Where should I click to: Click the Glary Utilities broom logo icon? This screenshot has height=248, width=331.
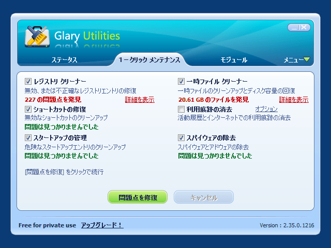click(37, 36)
